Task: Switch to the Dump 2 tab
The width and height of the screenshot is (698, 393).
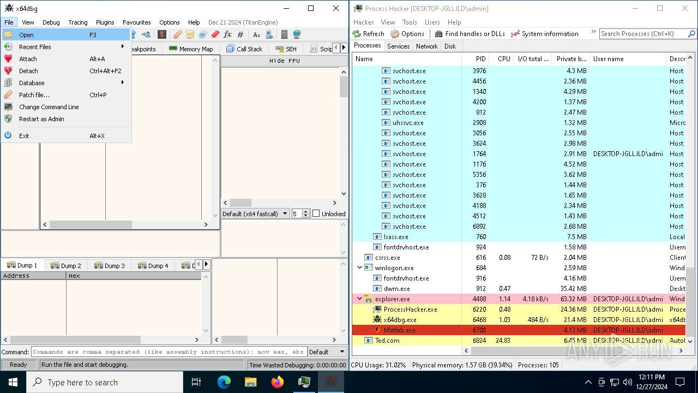Action: [x=66, y=265]
